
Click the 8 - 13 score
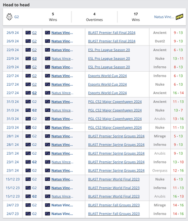point(178,67)
